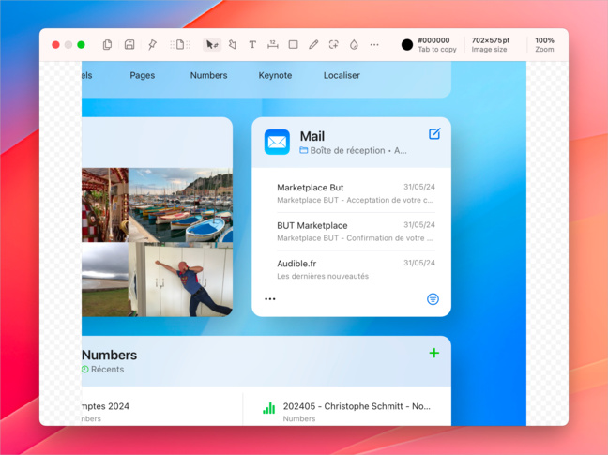Open the BUT Marketplace email
Image resolution: width=608 pixels, height=455 pixels.
[x=356, y=232]
